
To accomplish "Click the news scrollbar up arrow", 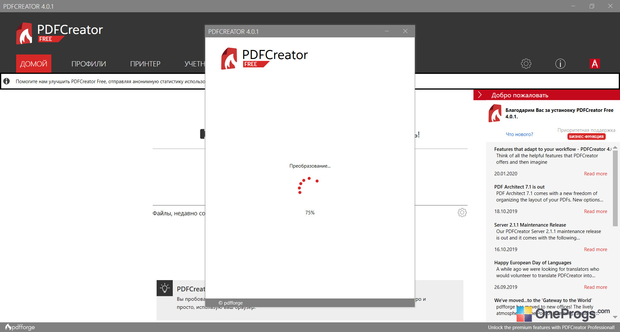I will click(x=615, y=147).
